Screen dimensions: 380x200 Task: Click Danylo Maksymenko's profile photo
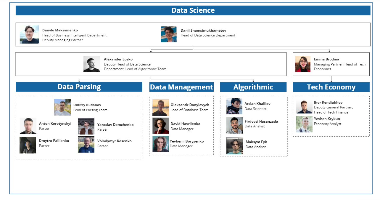pos(29,34)
